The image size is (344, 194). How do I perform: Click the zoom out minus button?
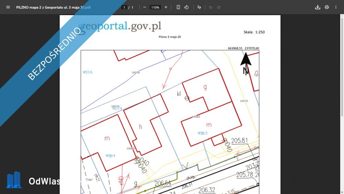tap(144, 7)
